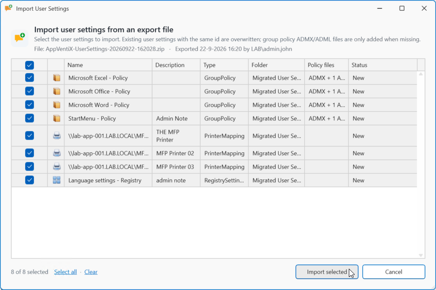Click the 'MFP Printer 03' description cell
This screenshot has height=290, width=436.
tap(176, 167)
